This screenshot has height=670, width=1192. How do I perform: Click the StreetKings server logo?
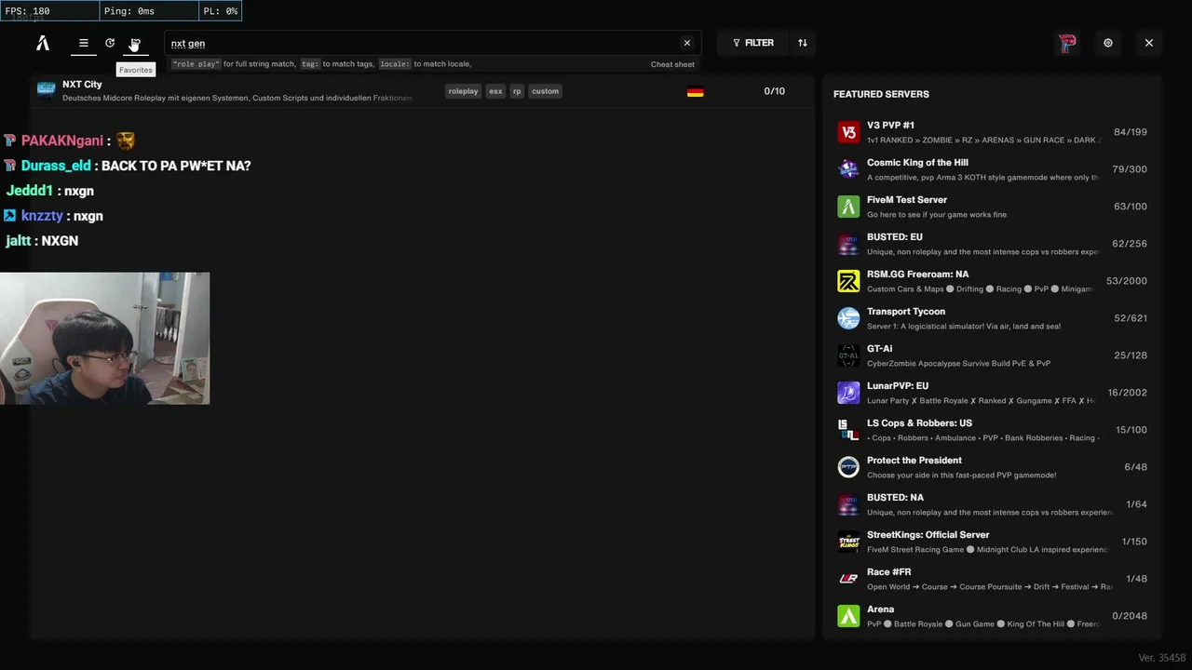[x=848, y=542]
